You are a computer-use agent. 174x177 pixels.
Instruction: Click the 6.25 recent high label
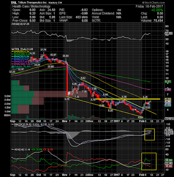[x=145, y=97]
